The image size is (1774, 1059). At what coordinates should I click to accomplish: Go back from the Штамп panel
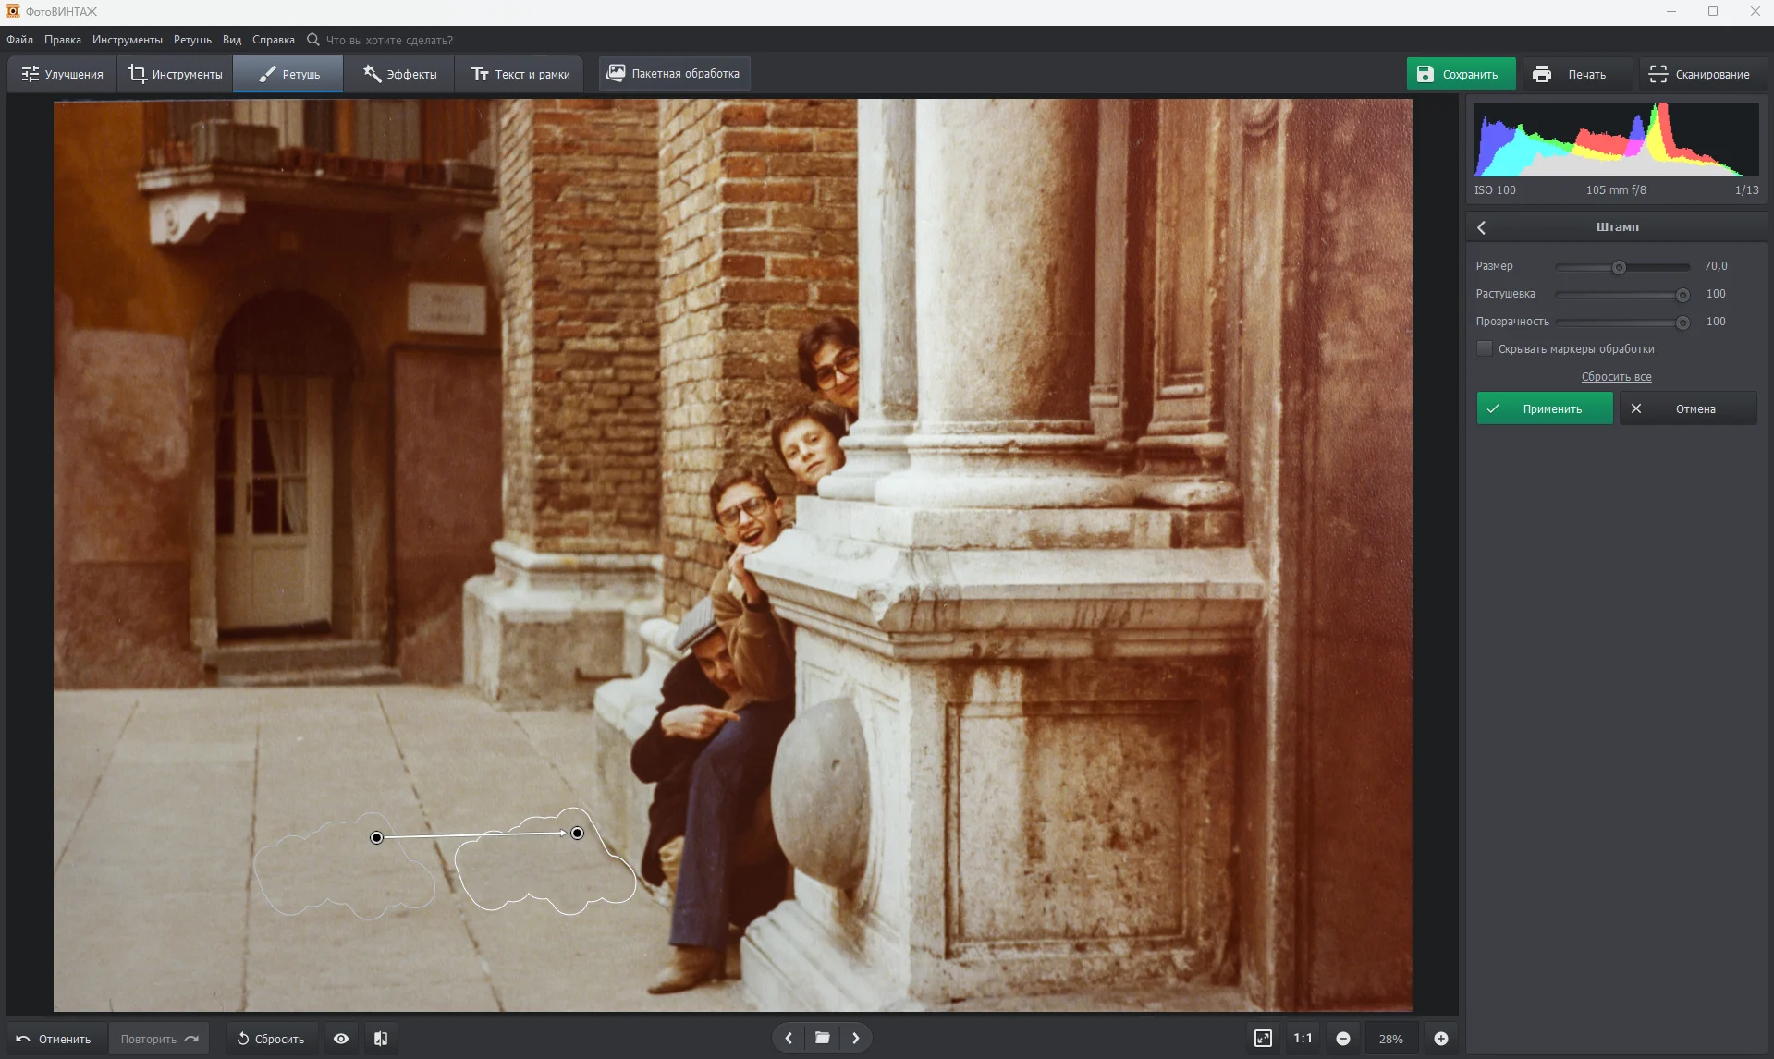1482,227
